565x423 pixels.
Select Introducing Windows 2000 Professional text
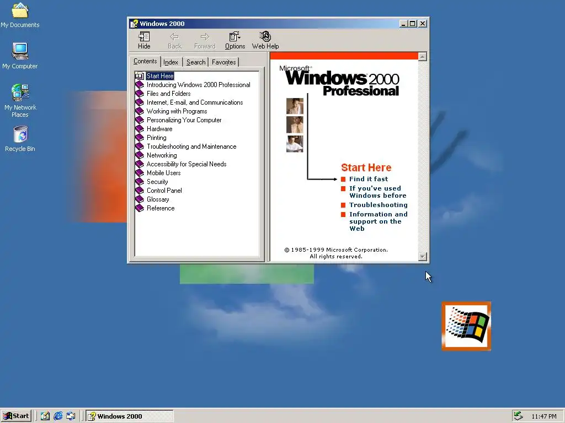(x=198, y=85)
